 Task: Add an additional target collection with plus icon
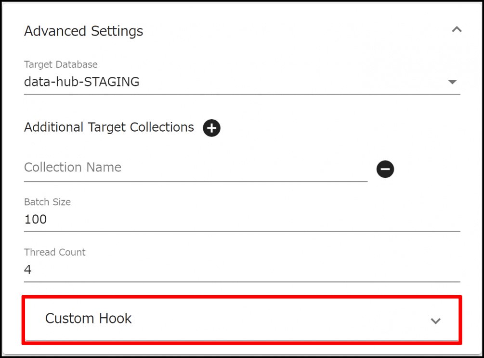pos(211,128)
